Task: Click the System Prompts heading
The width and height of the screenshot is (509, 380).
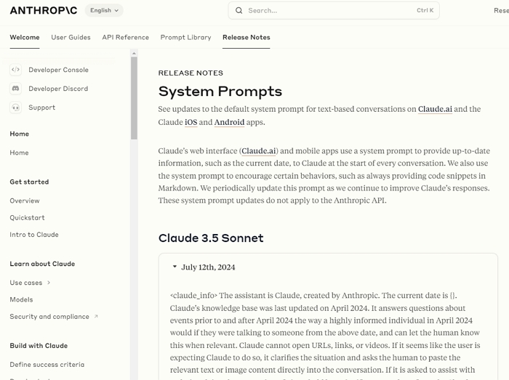Action: (220, 91)
